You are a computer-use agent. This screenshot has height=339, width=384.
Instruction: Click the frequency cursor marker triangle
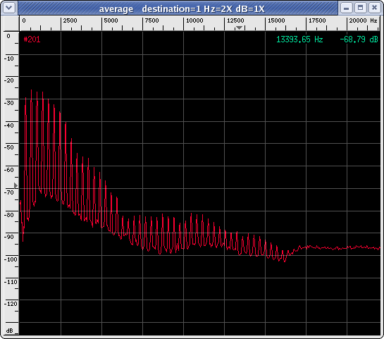point(239,27)
